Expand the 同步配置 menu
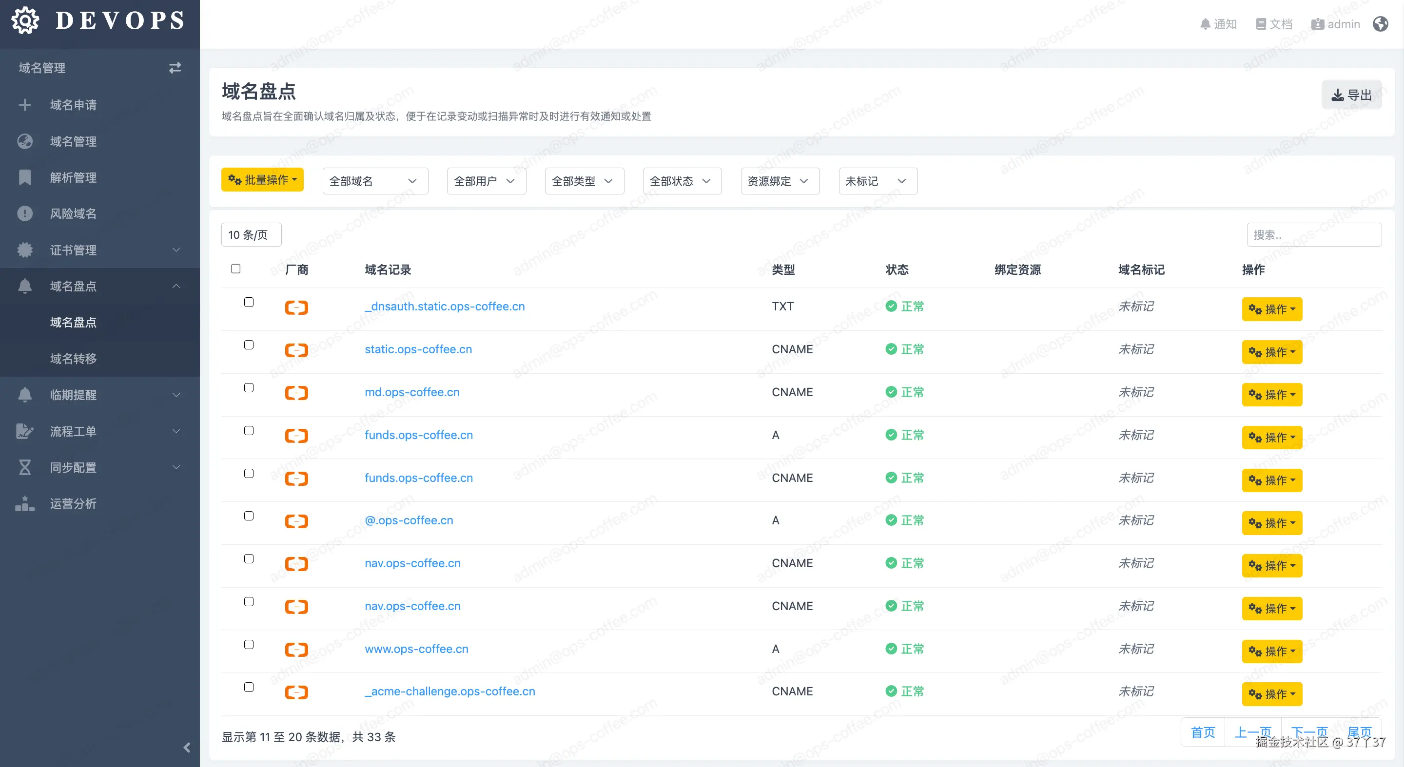Viewport: 1404px width, 767px height. coord(100,467)
